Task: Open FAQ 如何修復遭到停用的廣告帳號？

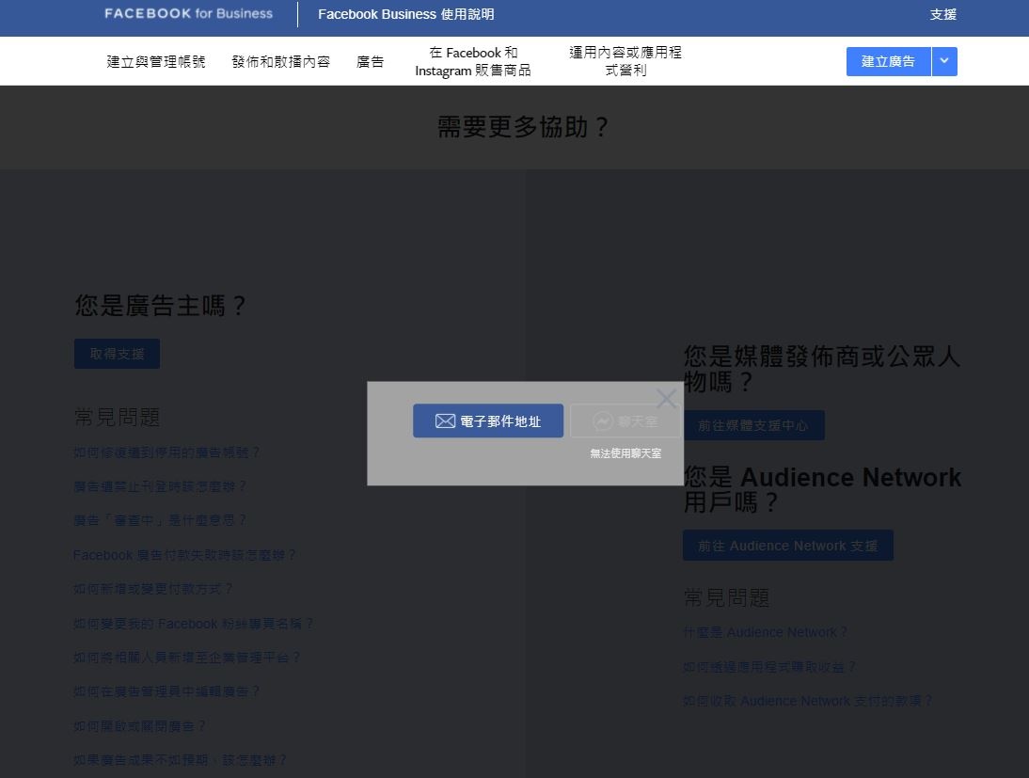Action: [166, 453]
